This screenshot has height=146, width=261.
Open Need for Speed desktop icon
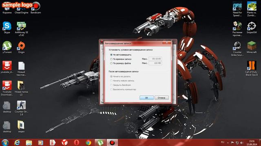click(237, 9)
